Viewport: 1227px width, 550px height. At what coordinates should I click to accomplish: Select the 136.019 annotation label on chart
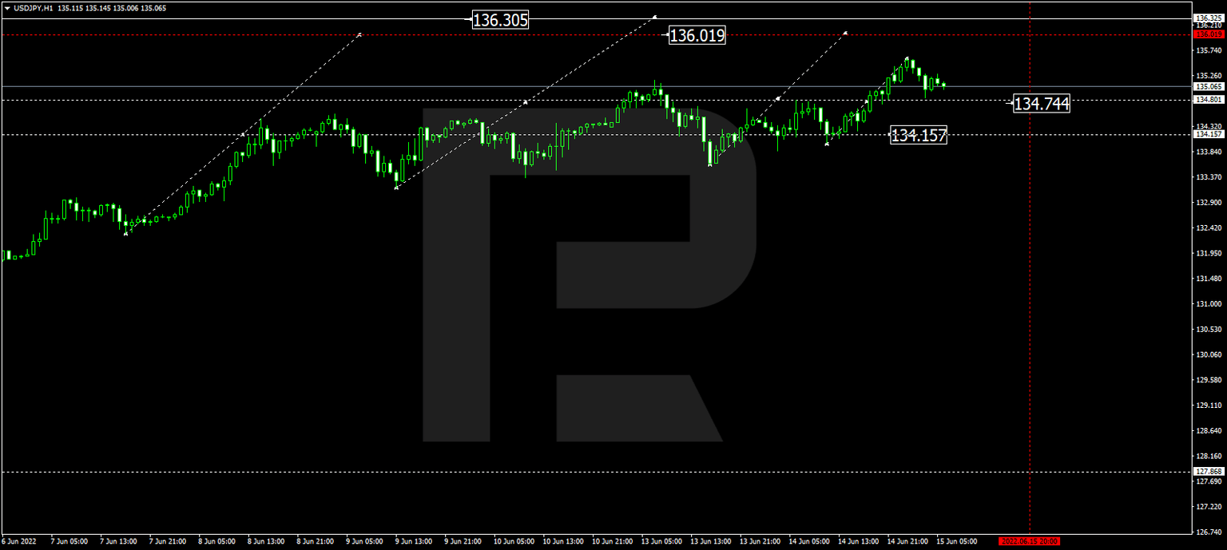(696, 35)
